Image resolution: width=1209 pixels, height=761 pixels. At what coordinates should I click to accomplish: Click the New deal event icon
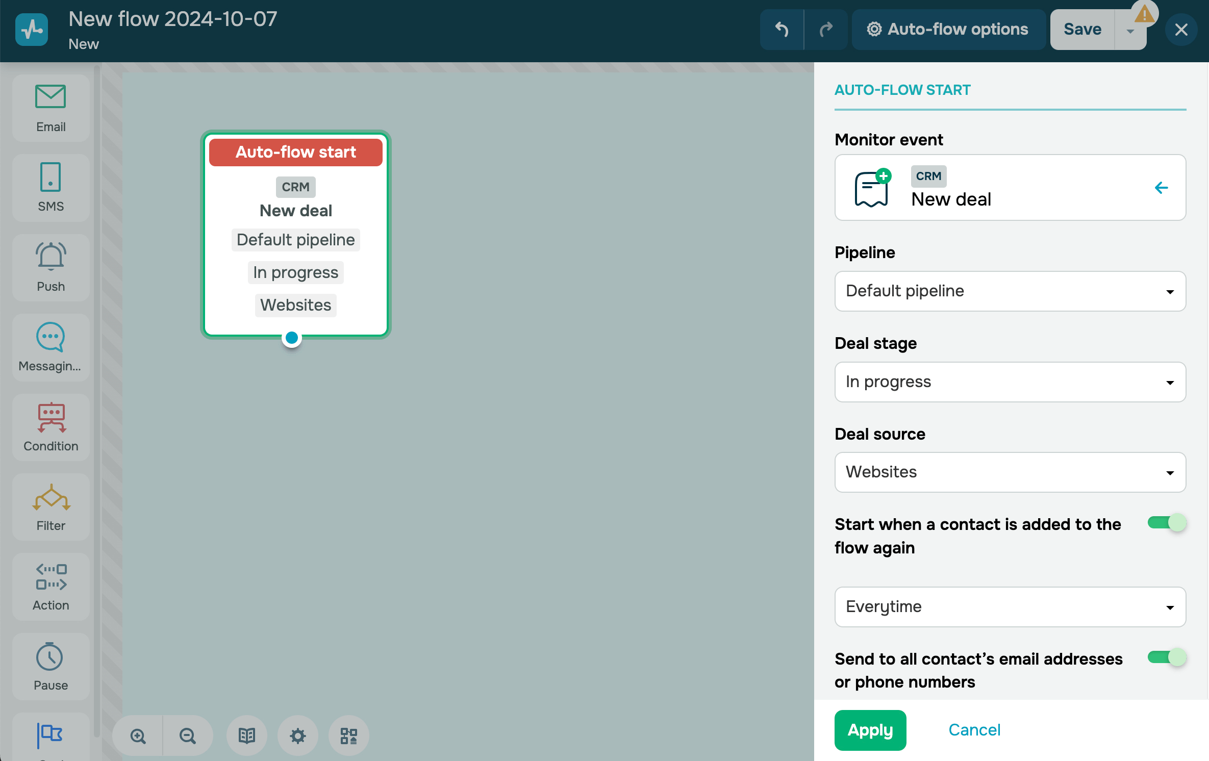(872, 188)
